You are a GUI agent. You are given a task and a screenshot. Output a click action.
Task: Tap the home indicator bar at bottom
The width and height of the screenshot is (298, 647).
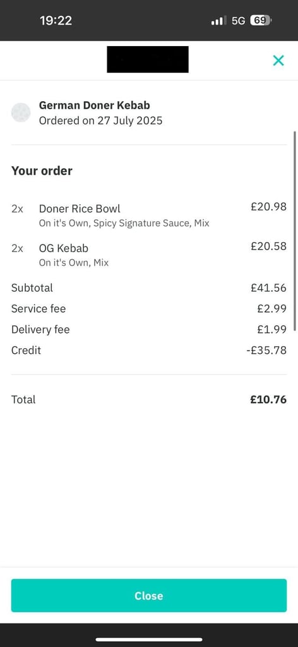(149, 639)
